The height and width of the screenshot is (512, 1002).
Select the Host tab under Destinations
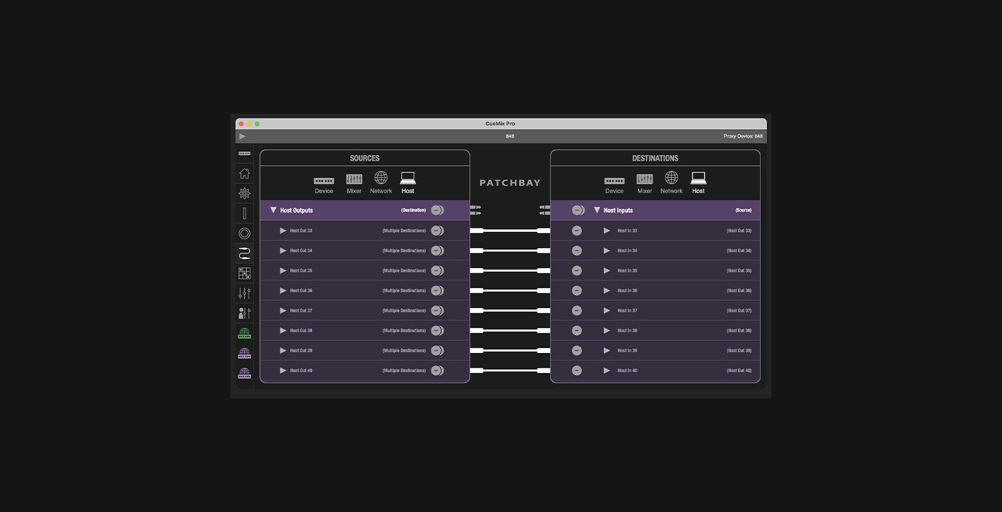(699, 183)
